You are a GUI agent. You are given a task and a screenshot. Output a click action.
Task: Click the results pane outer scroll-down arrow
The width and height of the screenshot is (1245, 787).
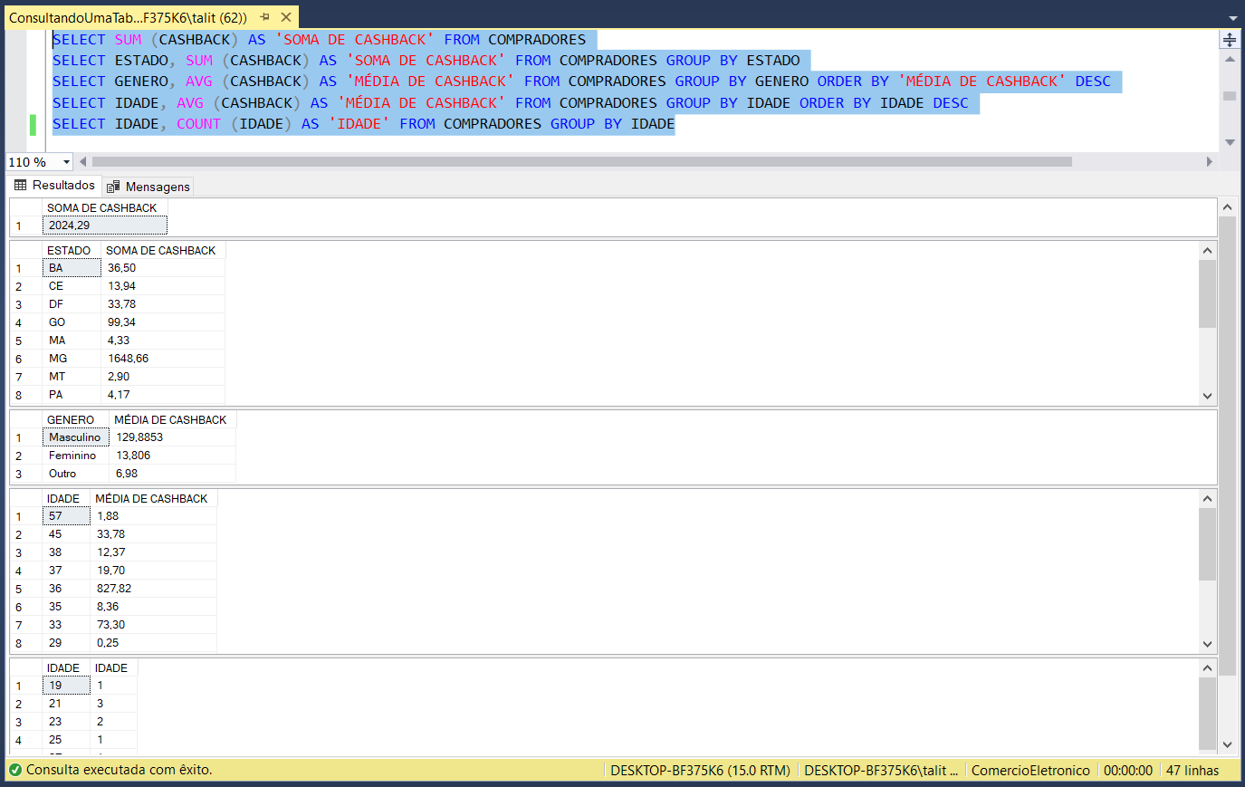tap(1228, 744)
